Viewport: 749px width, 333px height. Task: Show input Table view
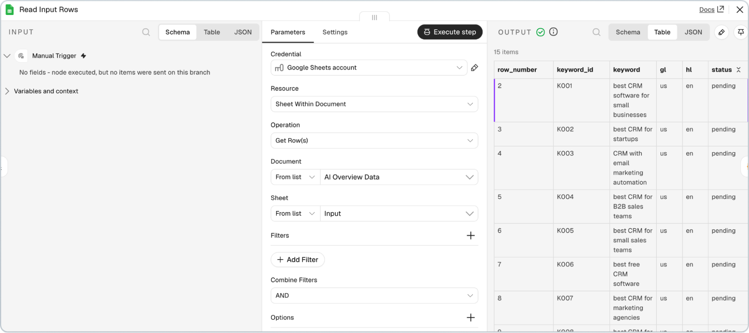pyautogui.click(x=212, y=32)
